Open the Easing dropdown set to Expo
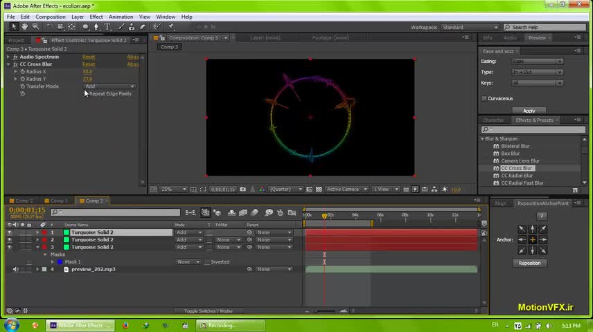The image size is (593, 332). [537, 61]
